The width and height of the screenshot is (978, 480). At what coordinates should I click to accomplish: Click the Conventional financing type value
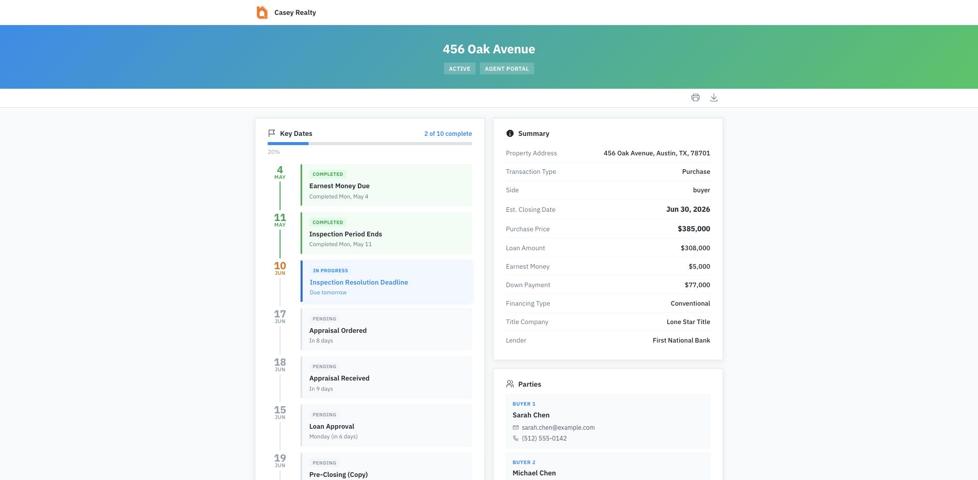[x=690, y=303]
